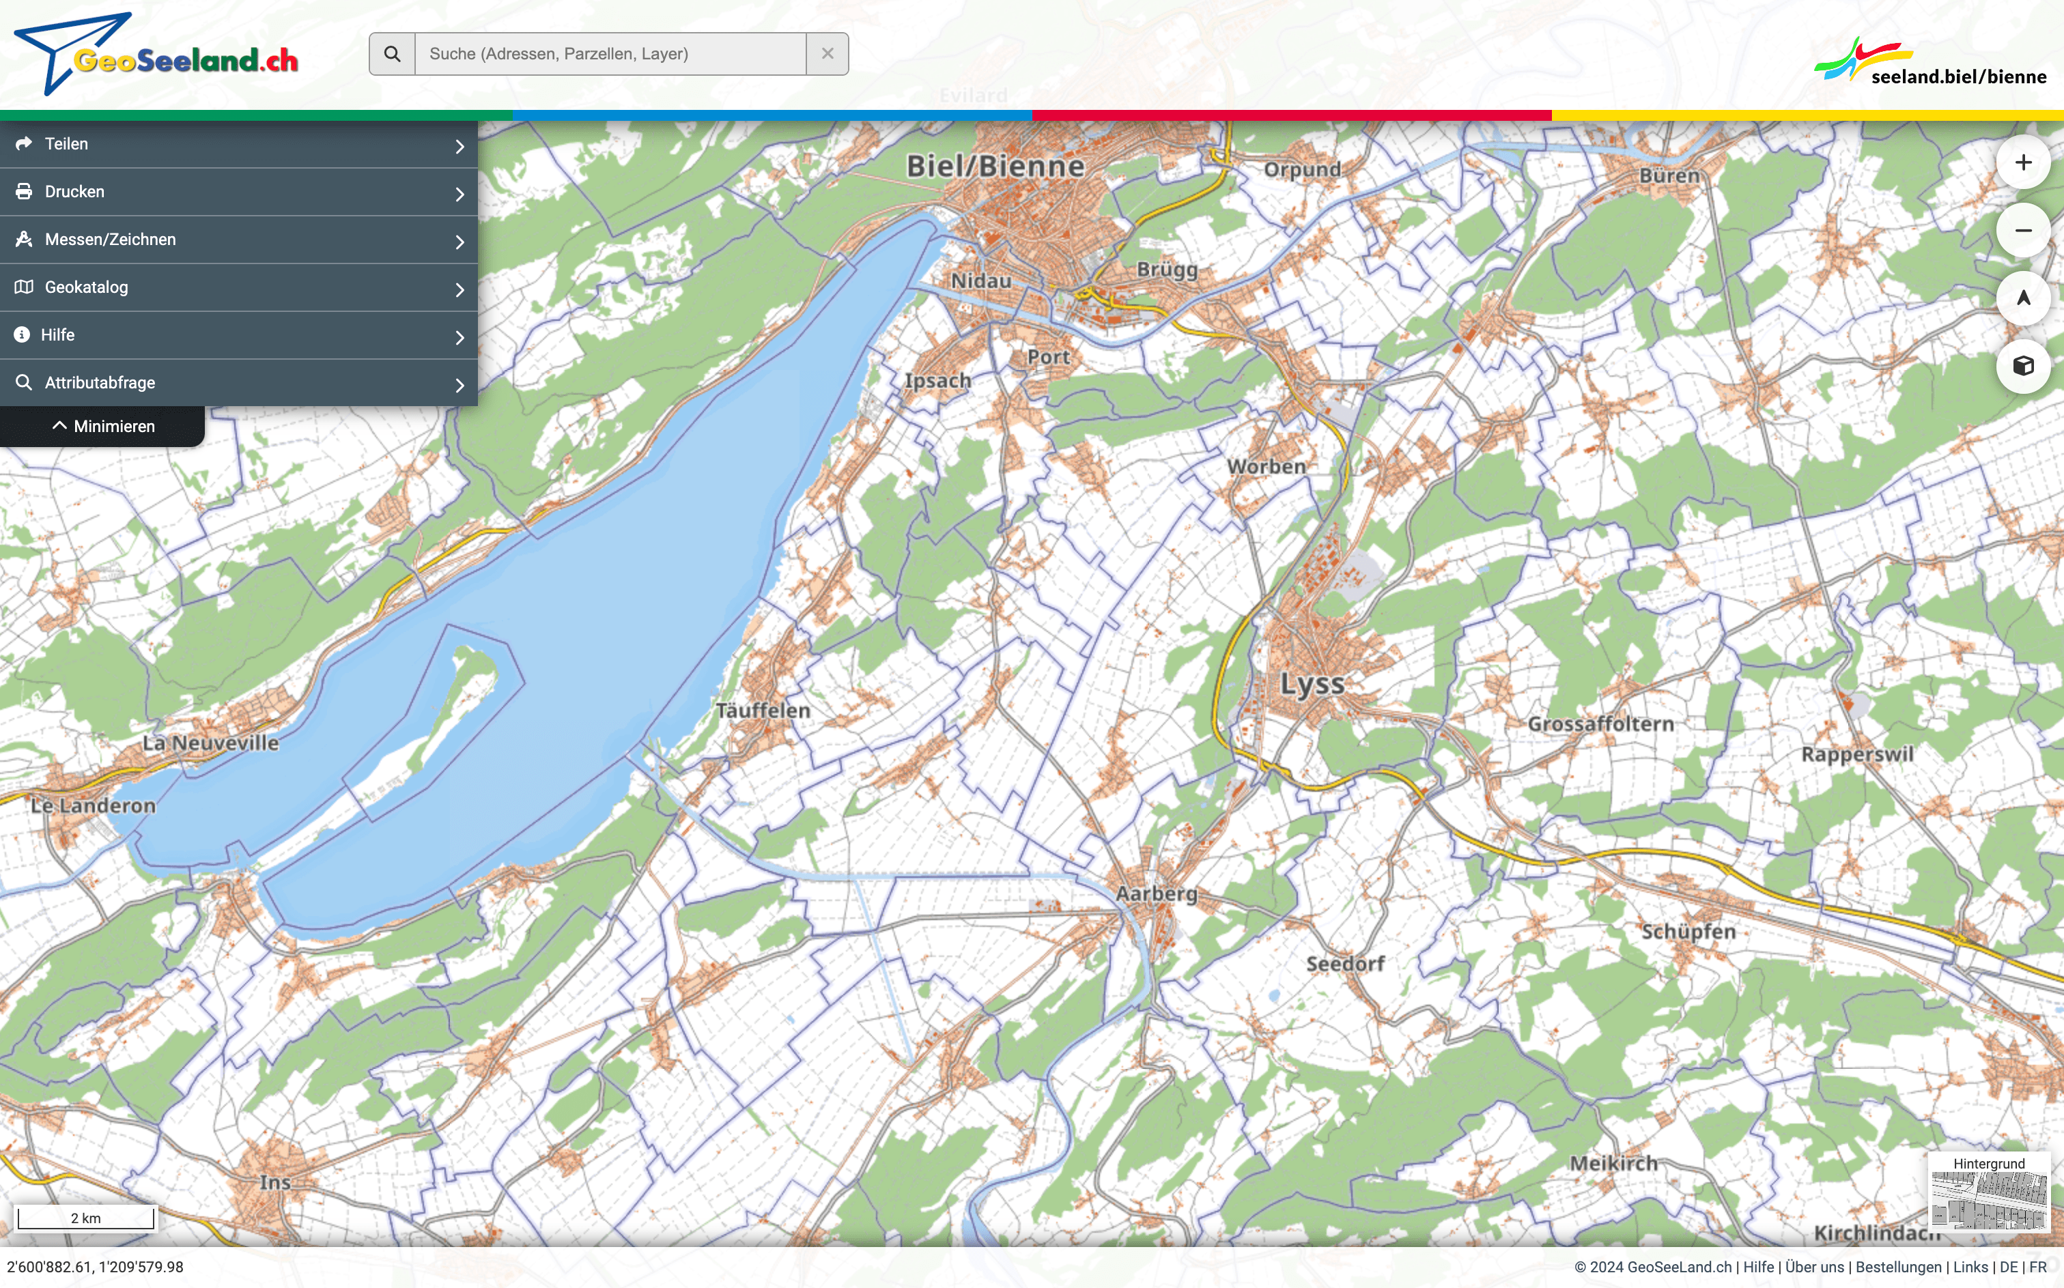Open the Drucken menu entry
Screen dimensions: 2064x1288
pos(238,192)
